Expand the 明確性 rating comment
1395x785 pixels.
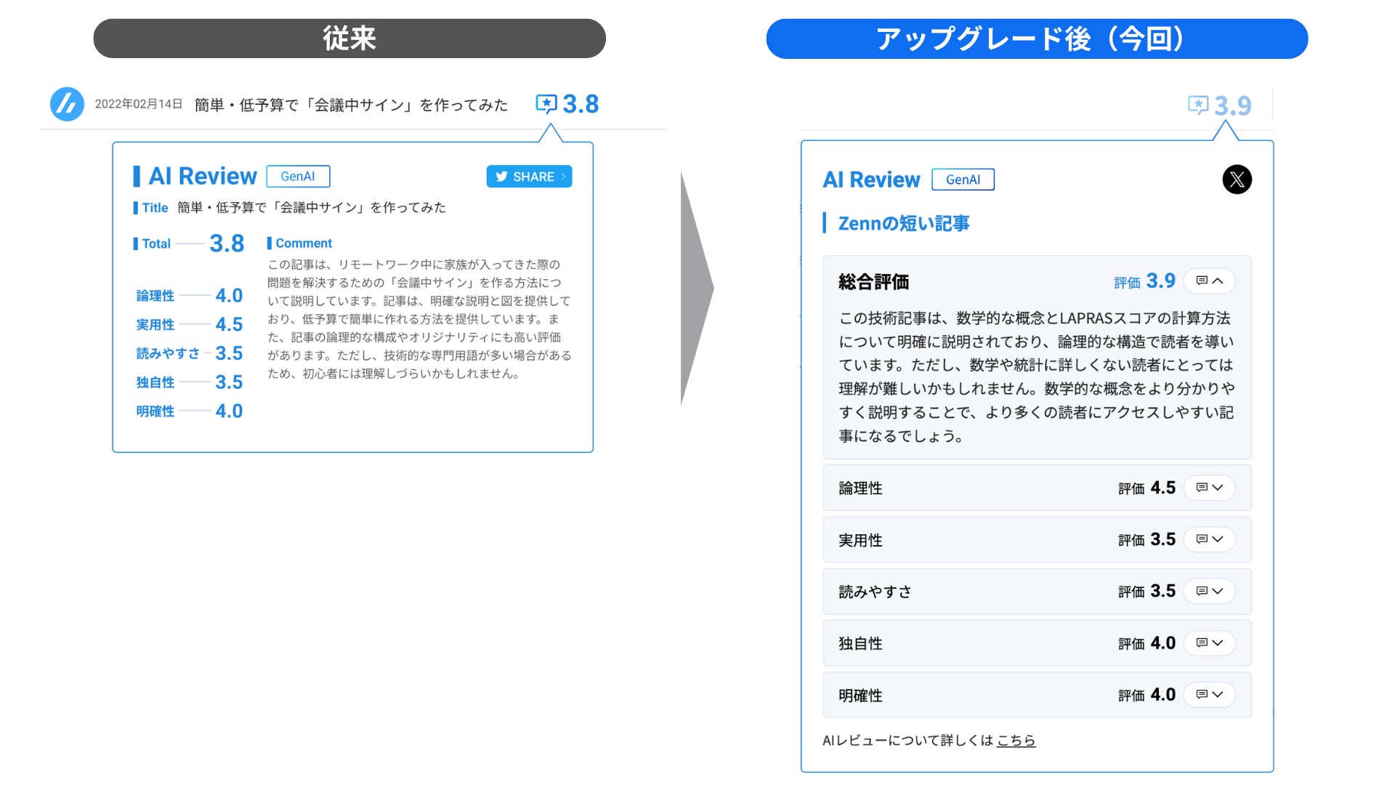1210,695
